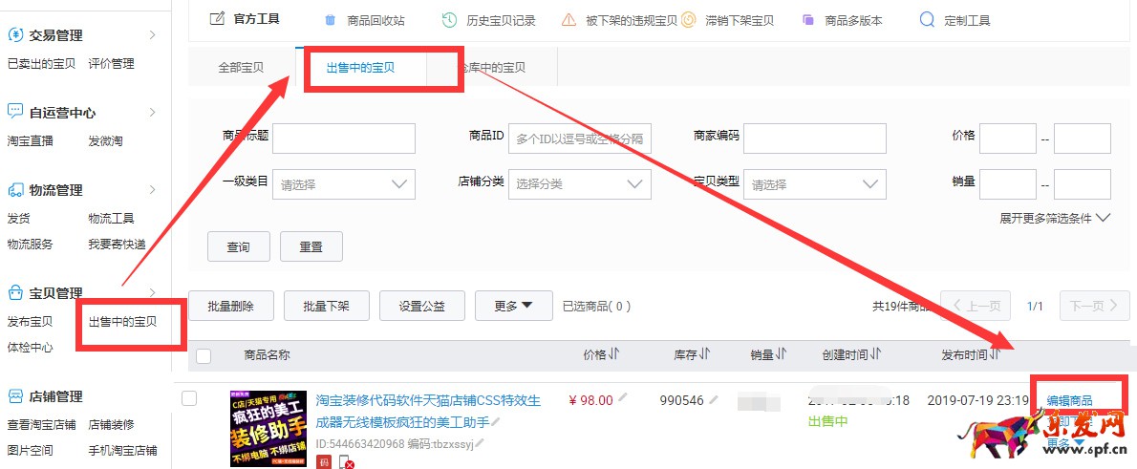Expand 展开更多筛选条件 filters
The image size is (1137, 469).
pyautogui.click(x=1055, y=218)
